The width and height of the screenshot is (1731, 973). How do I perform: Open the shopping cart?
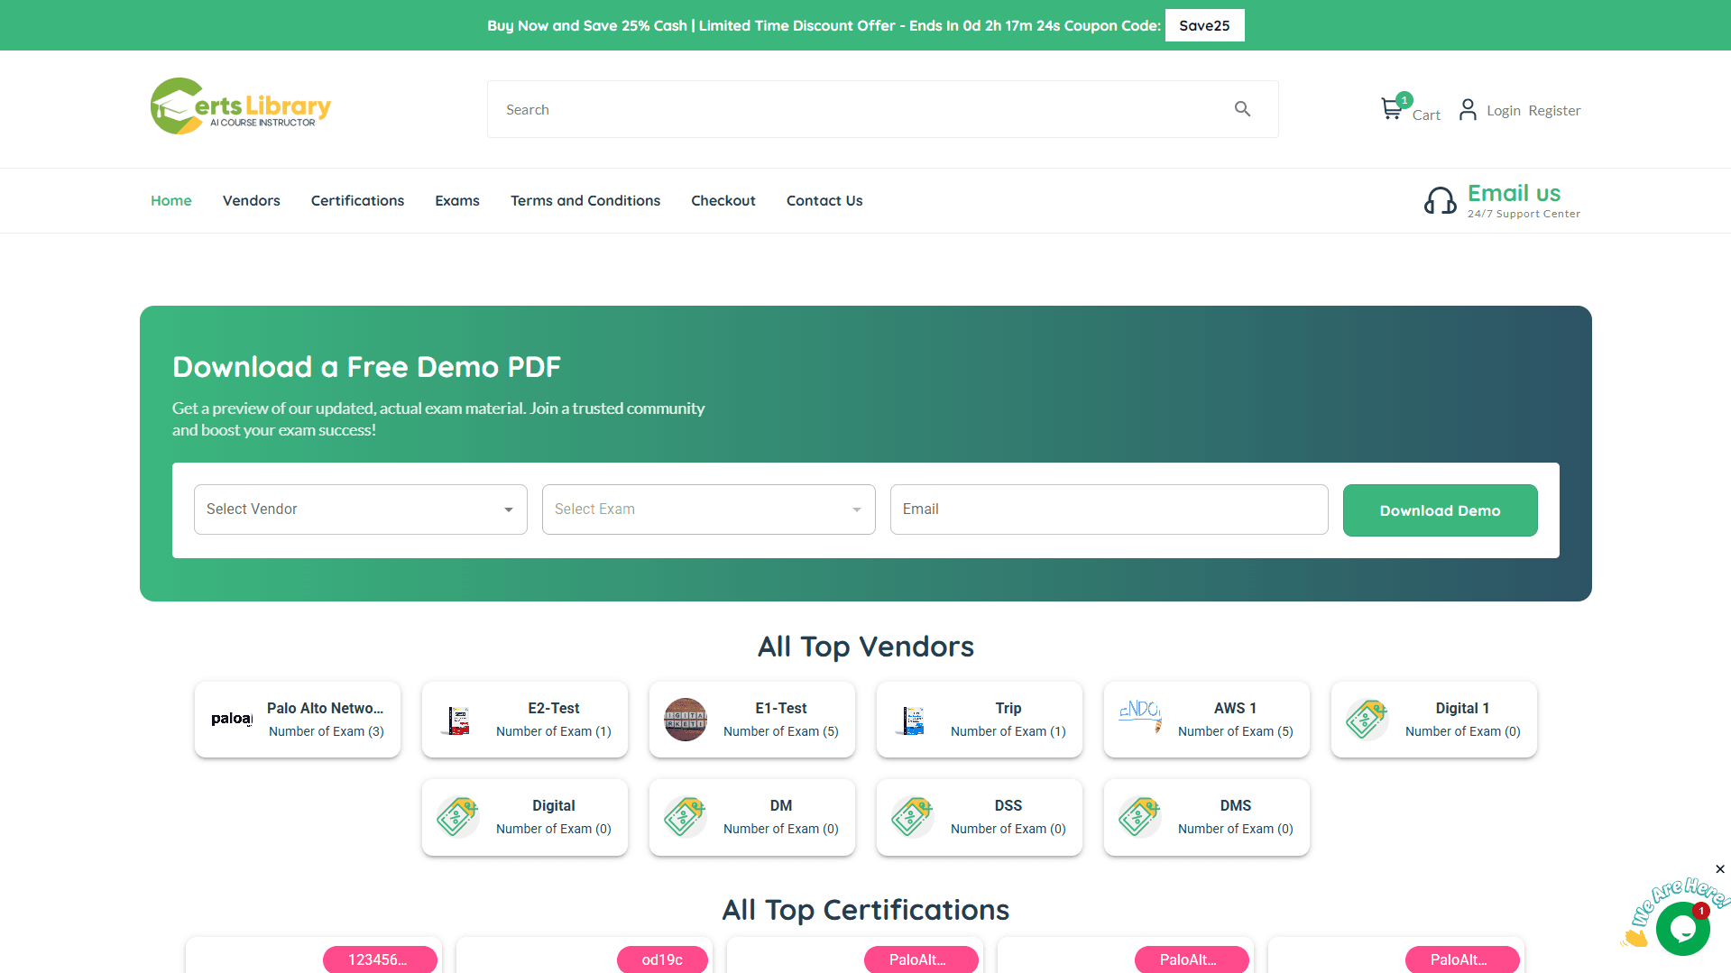pyautogui.click(x=1392, y=107)
